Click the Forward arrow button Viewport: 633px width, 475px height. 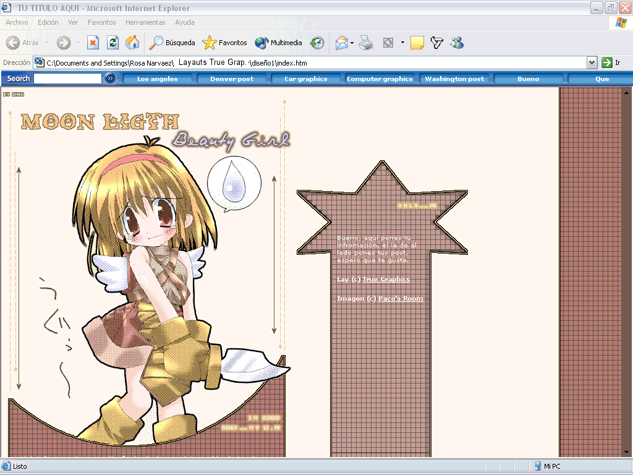pos(64,43)
